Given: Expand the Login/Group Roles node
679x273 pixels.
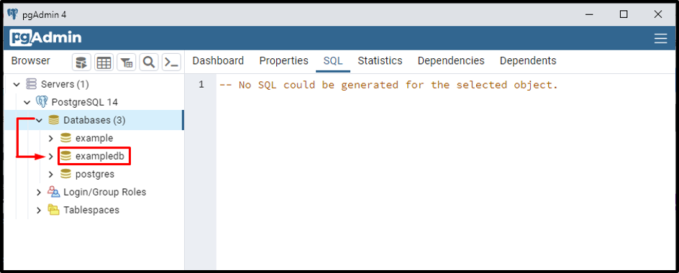Looking at the screenshot, I should pyautogui.click(x=39, y=192).
